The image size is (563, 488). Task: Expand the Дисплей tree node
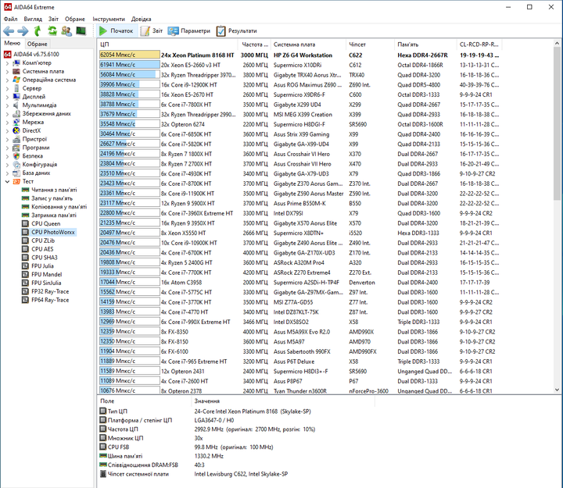click(x=7, y=97)
